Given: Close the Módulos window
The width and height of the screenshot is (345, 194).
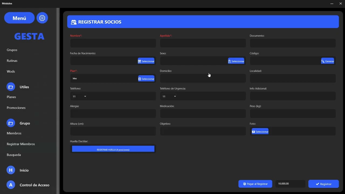Looking at the screenshot, I should pos(340,4).
